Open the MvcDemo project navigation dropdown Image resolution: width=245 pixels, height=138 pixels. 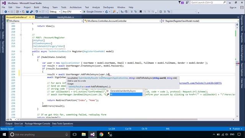click(44, 21)
